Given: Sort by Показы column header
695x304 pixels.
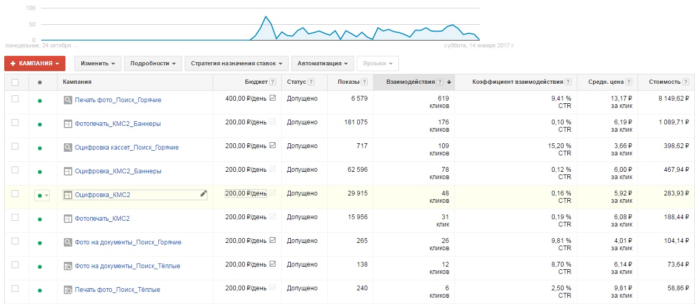Looking at the screenshot, I should [349, 82].
